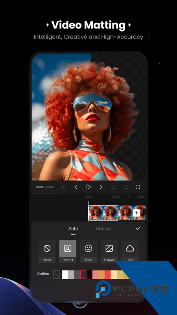Play the video preview
This screenshot has height=315, width=177.
pos(88,187)
